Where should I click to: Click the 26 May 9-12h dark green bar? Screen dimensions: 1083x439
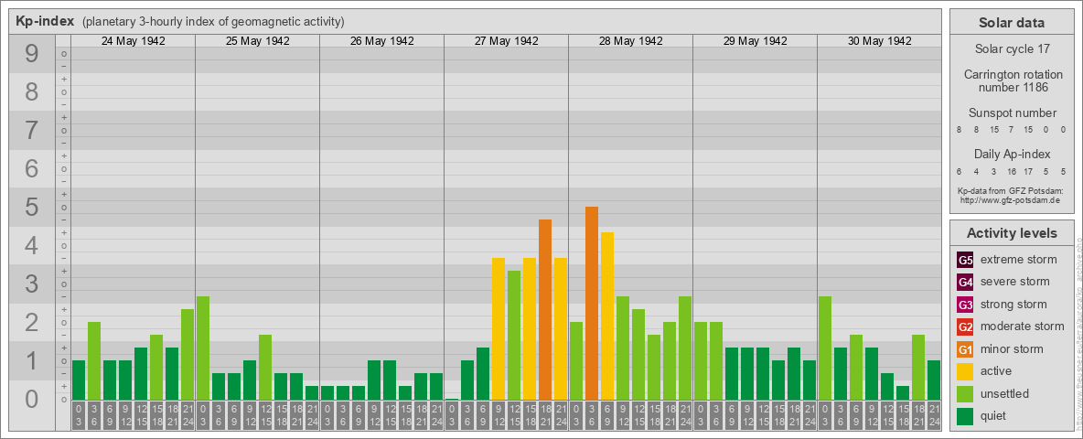click(x=374, y=380)
